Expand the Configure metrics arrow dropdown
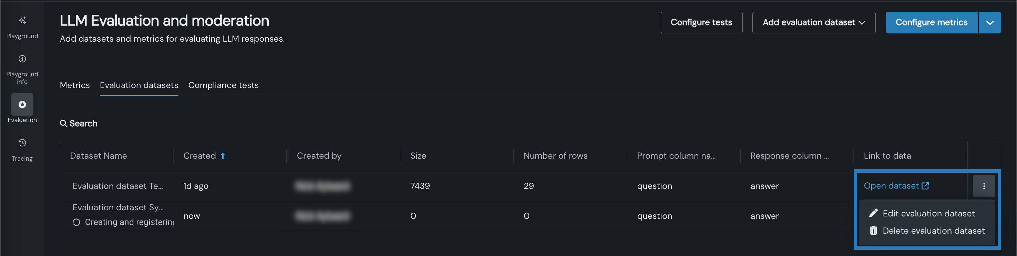Image resolution: width=1017 pixels, height=256 pixels. pos(989,22)
